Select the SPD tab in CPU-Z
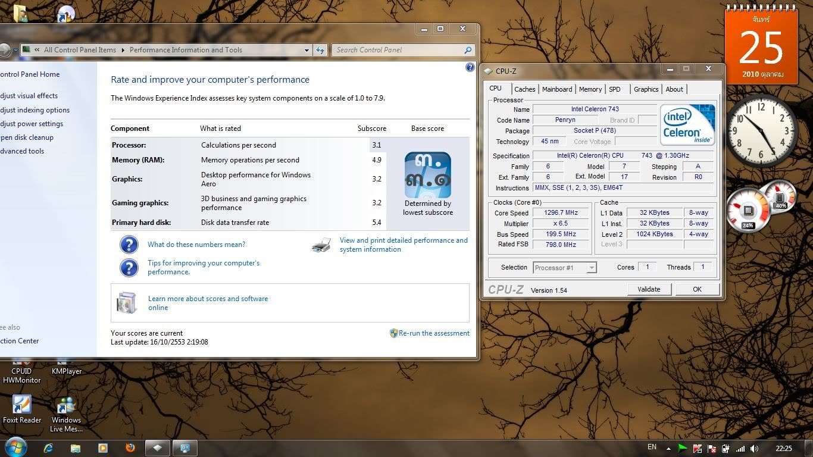Viewport: 813px width, 457px height. pos(614,89)
